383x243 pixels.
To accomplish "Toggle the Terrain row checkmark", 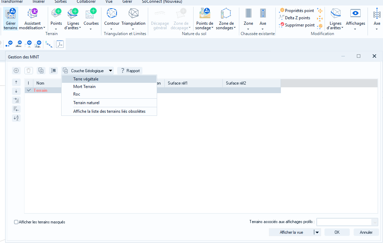I will (x=29, y=90).
